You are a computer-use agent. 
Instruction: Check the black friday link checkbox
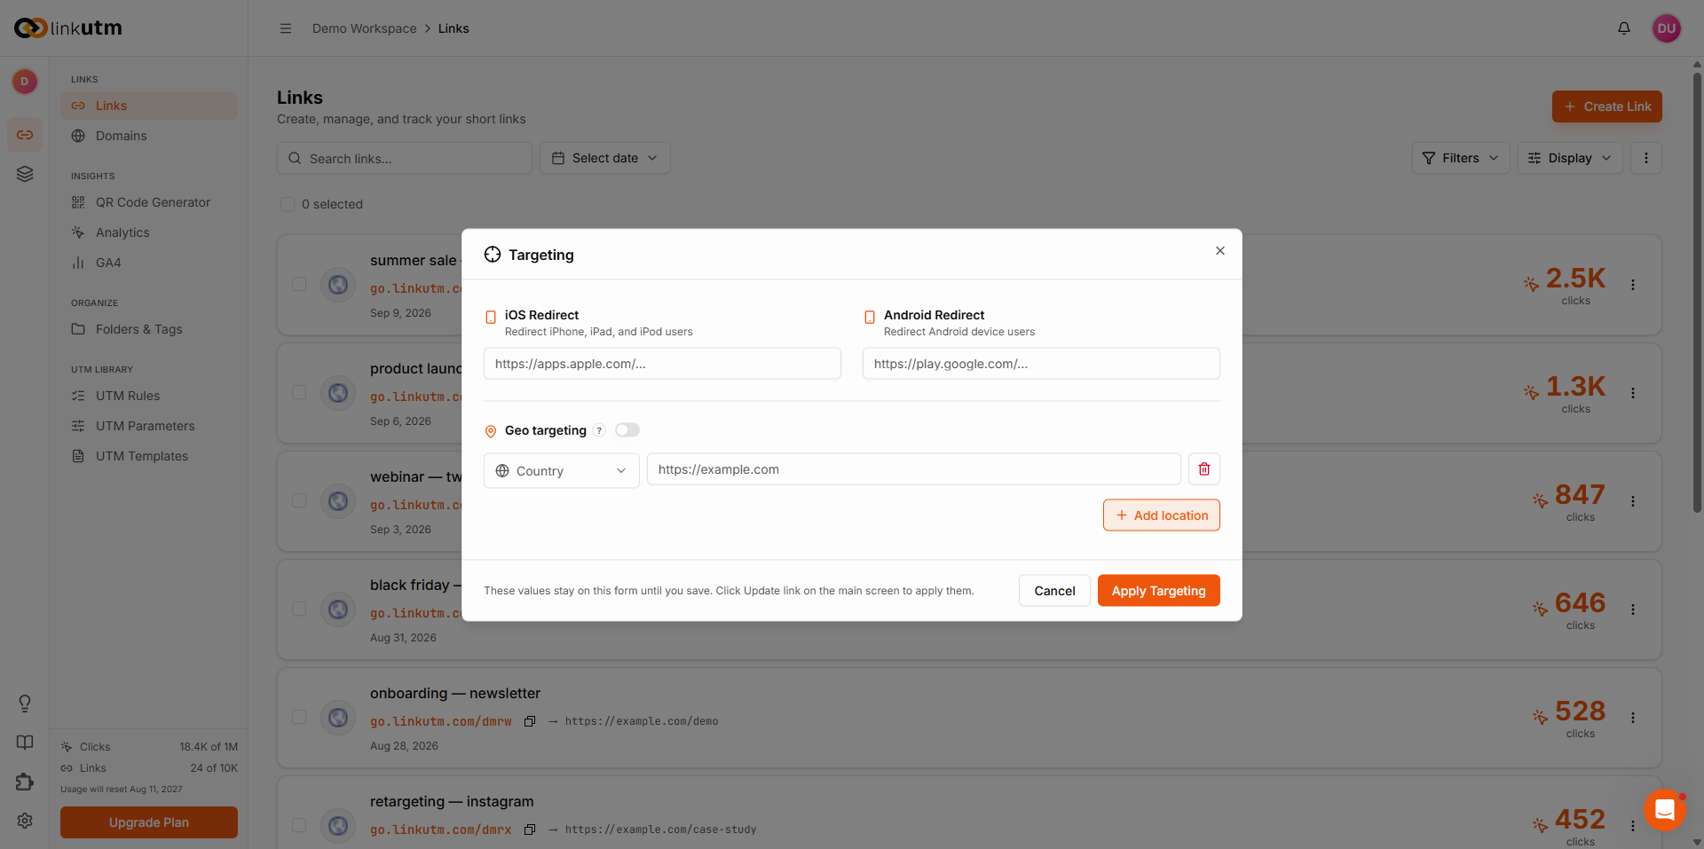pyautogui.click(x=299, y=609)
